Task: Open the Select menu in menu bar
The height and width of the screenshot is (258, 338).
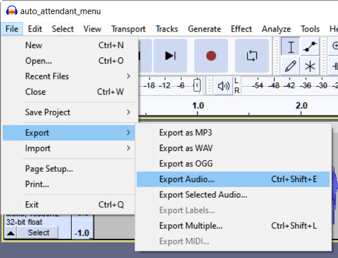Action: tap(63, 29)
